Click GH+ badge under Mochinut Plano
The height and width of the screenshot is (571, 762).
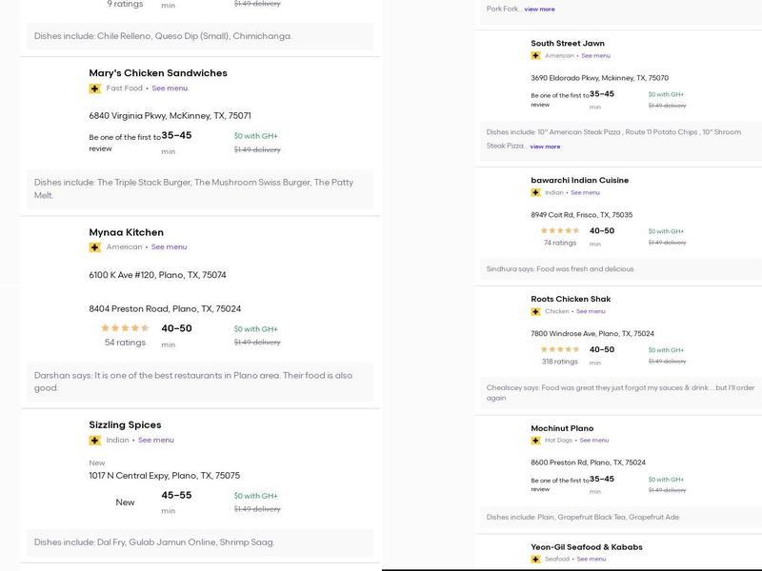coord(536,441)
